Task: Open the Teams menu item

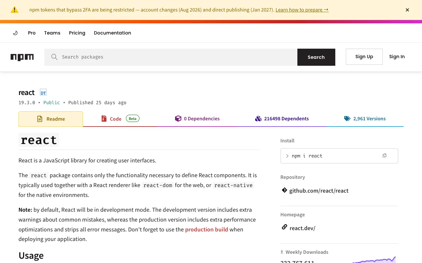Action: pos(52,33)
